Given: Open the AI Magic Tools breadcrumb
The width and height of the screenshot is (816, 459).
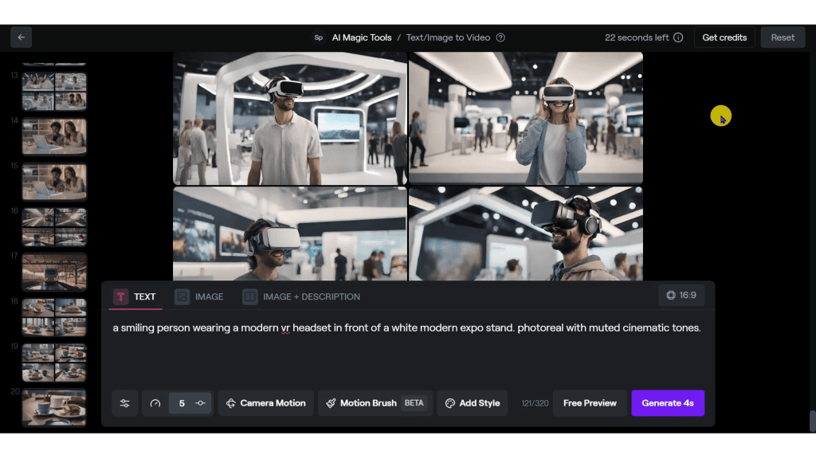Looking at the screenshot, I should pos(363,37).
